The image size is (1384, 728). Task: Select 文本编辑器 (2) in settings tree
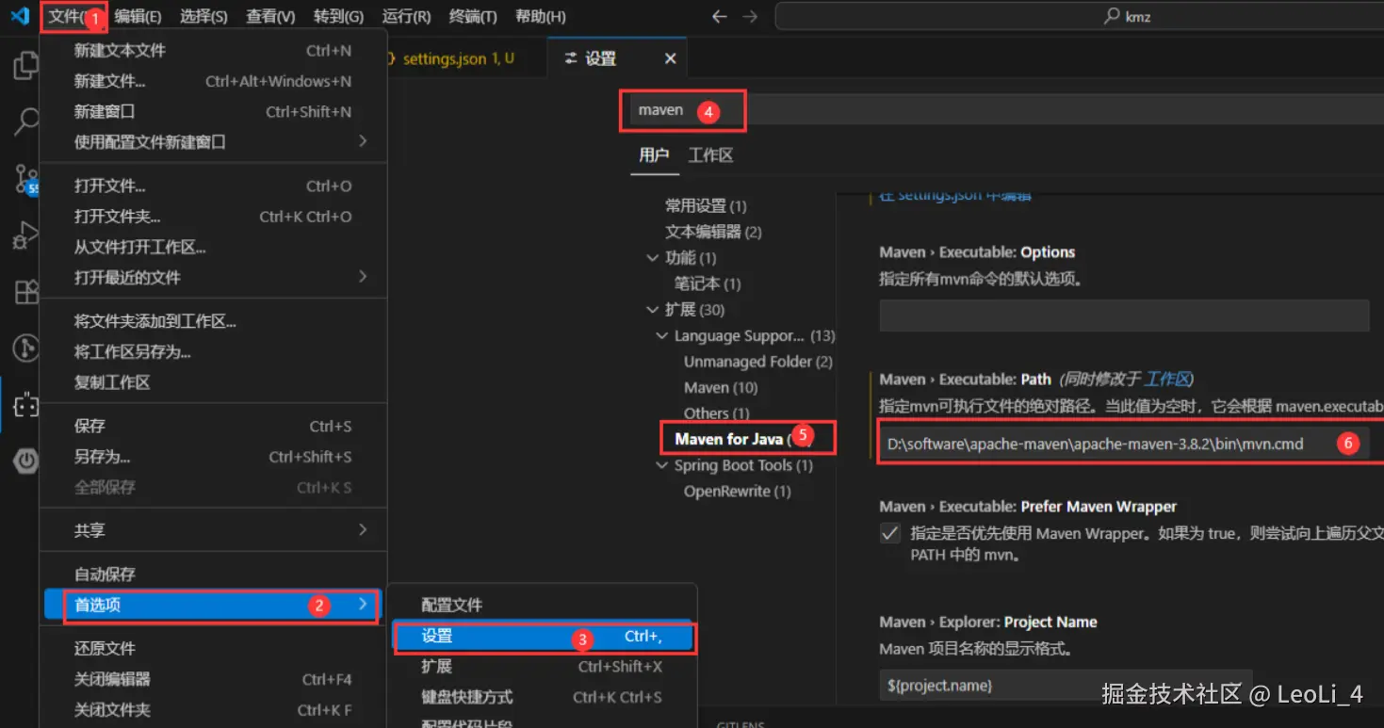point(713,232)
